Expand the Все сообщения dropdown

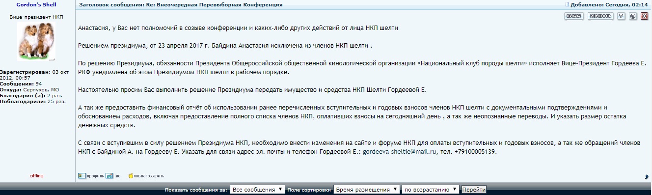pos(257,190)
